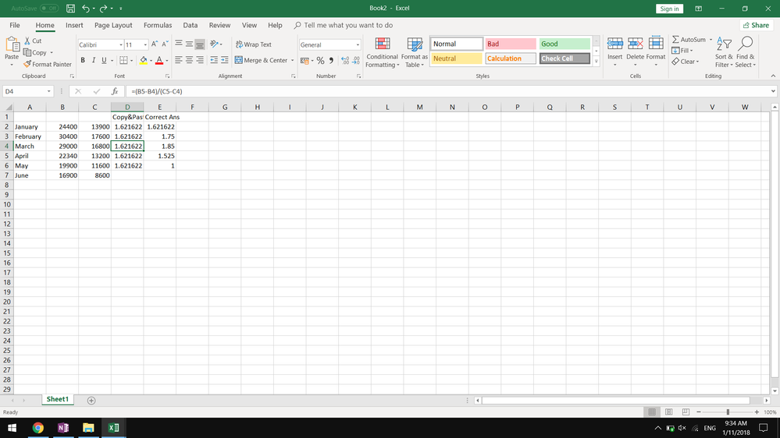Align text to the top of cell
Viewport: 780px width, 438px height.
[179, 44]
